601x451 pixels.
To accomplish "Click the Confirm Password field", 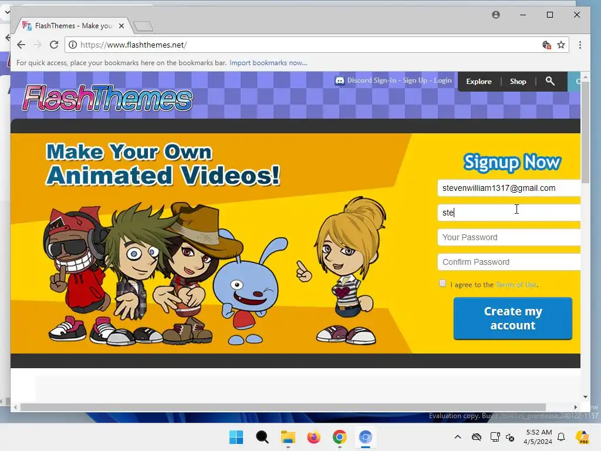I will coord(509,262).
